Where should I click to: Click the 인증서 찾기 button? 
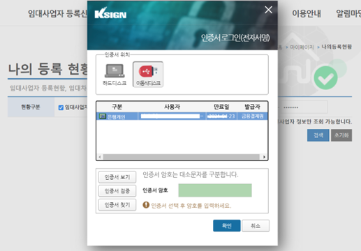click(117, 205)
